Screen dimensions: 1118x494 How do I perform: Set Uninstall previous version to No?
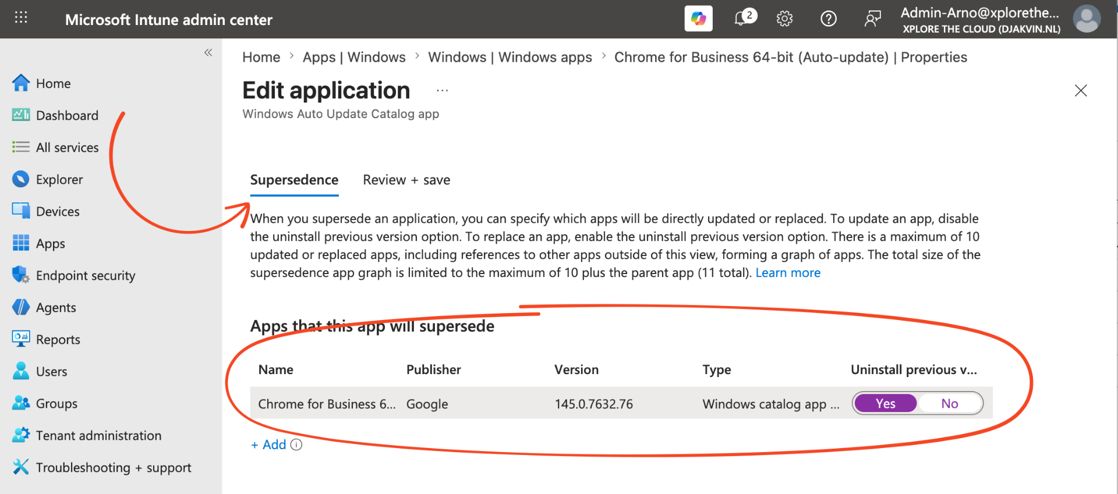coord(950,403)
